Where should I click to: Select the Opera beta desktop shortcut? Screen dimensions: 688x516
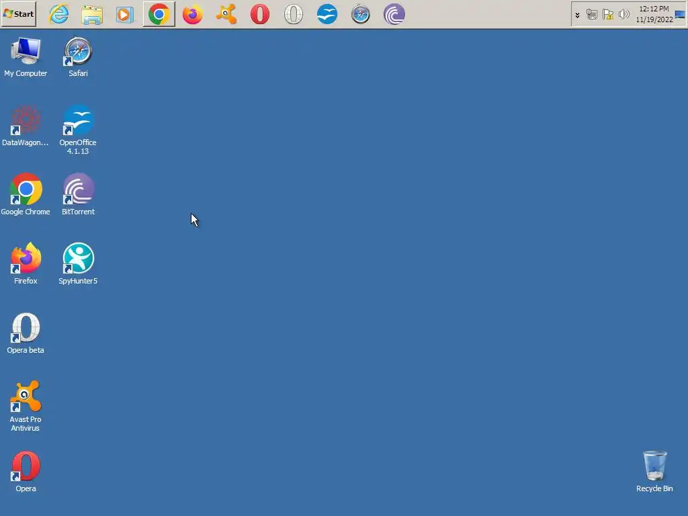click(x=26, y=333)
